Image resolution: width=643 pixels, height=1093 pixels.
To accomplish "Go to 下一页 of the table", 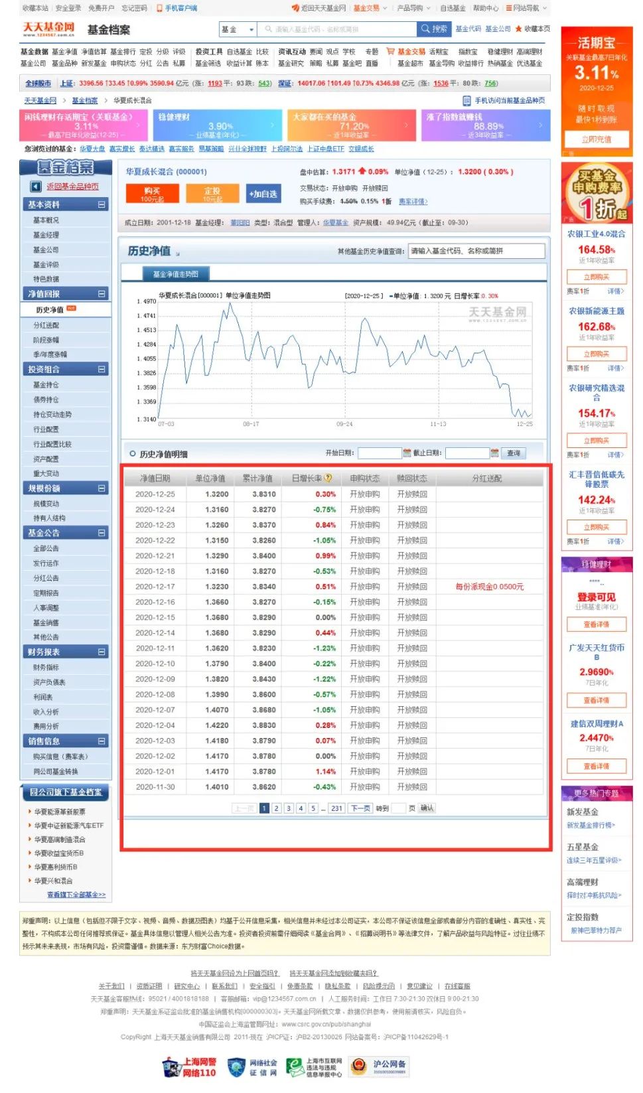I will [x=360, y=808].
